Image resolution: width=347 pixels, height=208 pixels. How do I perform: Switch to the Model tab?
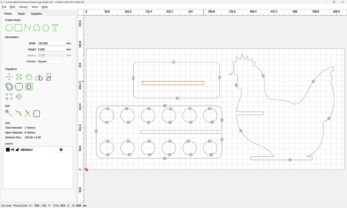(21, 14)
